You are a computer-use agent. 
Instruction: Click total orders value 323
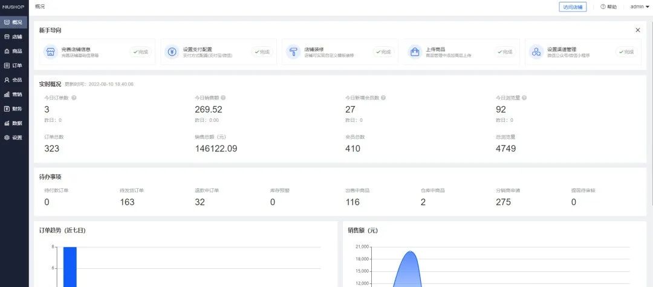pyautogui.click(x=51, y=149)
